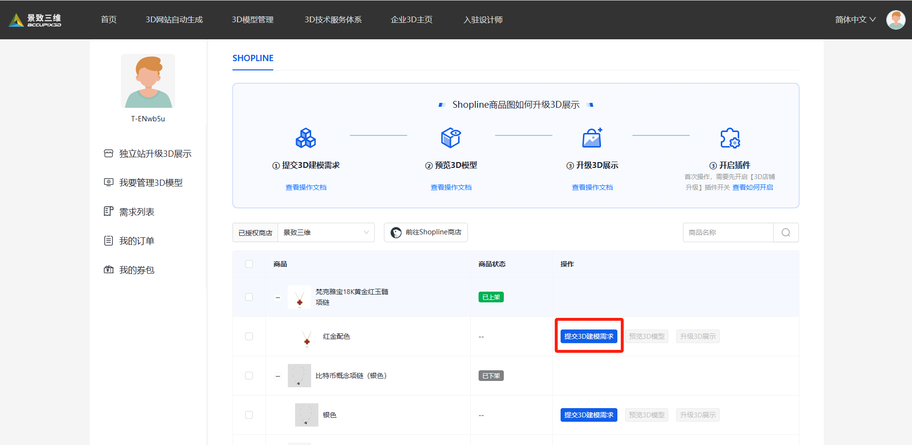
Task: Open the 景致三维 authorized store dropdown
Action: pos(326,232)
